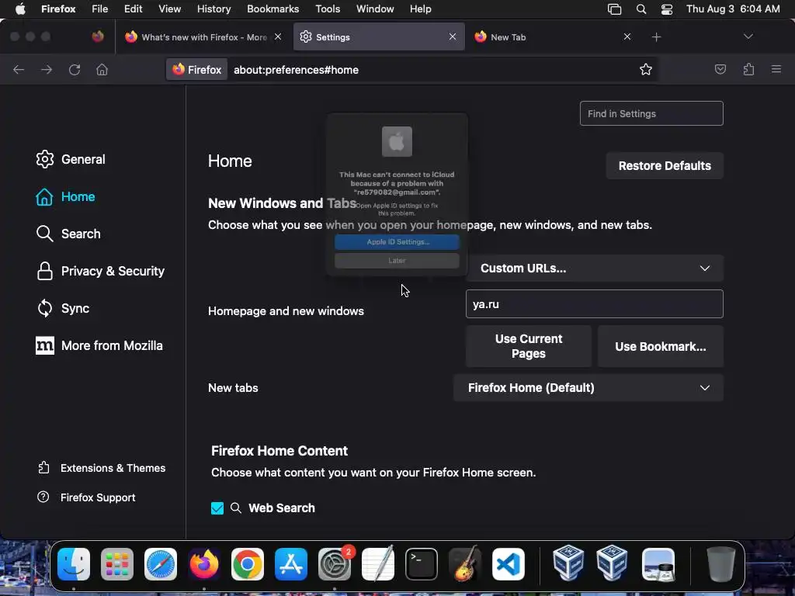The image size is (795, 596).
Task: Expand the Firefox Home (Default) new tabs dropdown
Action: click(x=588, y=388)
